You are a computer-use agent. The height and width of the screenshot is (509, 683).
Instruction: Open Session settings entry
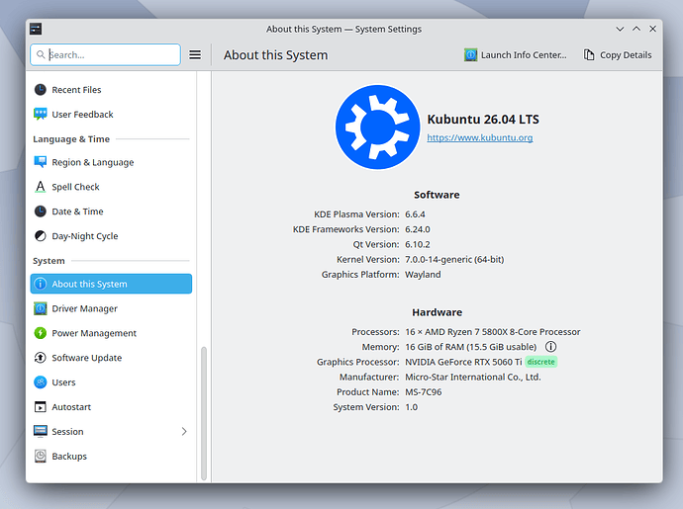111,431
